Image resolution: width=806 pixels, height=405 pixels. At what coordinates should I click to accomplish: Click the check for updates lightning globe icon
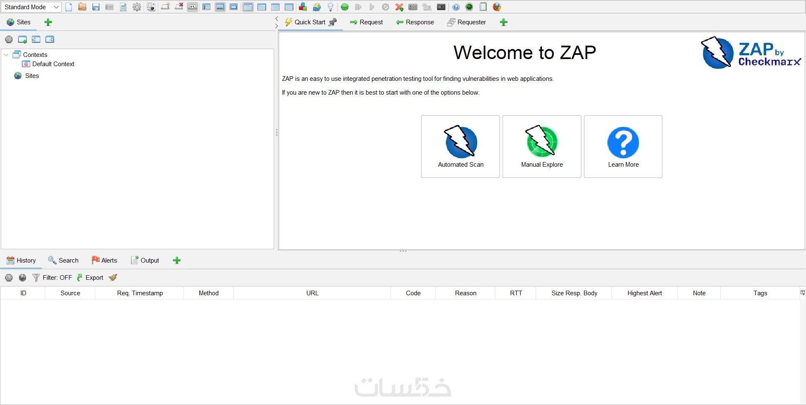[317, 7]
